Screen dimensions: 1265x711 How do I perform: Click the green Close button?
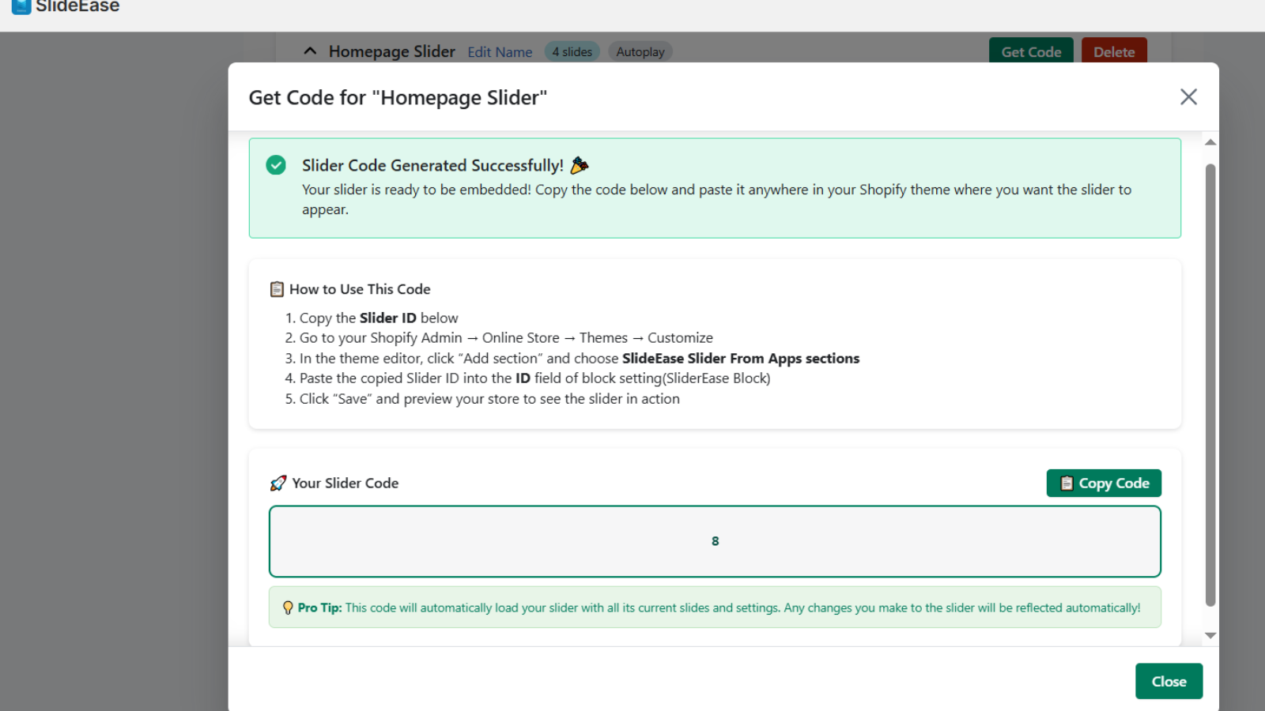click(x=1169, y=681)
